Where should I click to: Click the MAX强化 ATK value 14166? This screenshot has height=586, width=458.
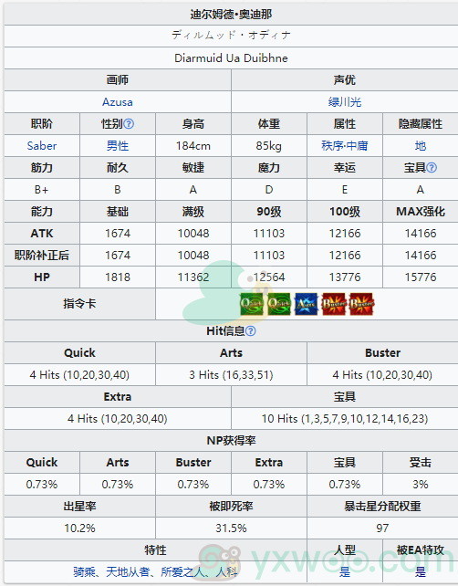[421, 234]
